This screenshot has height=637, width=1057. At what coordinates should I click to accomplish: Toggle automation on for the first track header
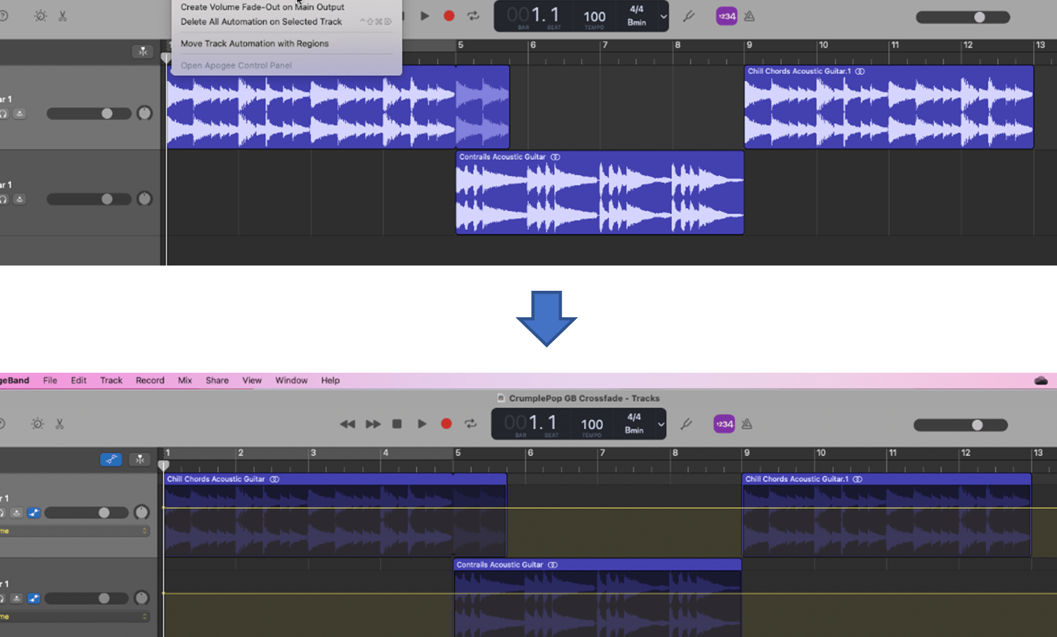34,513
